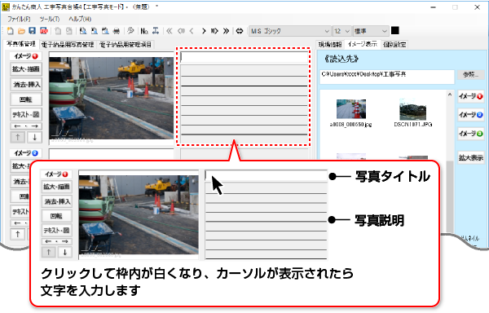Viewport: 489px width, 313px height.
Task: Save with the floppy disk icon
Action: [32, 31]
